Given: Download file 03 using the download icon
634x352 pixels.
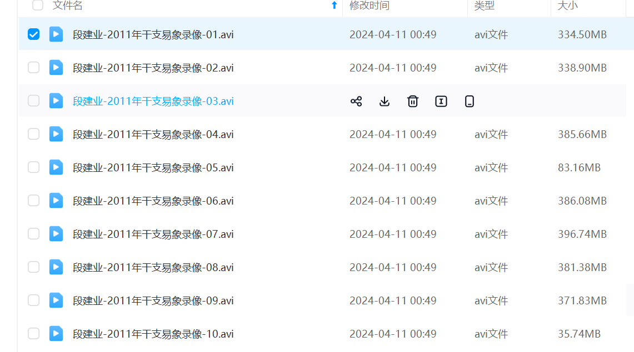Looking at the screenshot, I should (385, 101).
